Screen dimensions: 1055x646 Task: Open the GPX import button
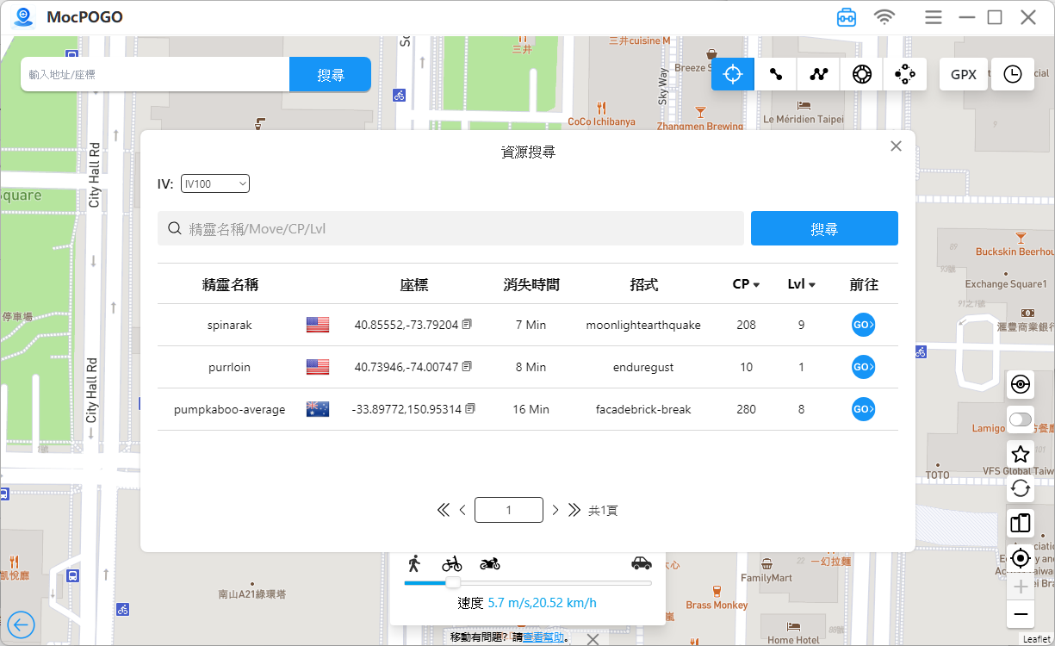pos(963,74)
